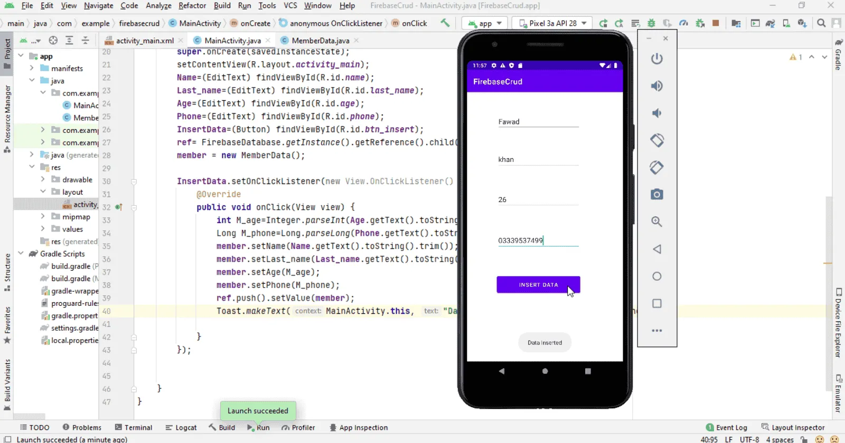Click the emulator volume down icon
Image resolution: width=845 pixels, height=443 pixels.
tap(657, 113)
